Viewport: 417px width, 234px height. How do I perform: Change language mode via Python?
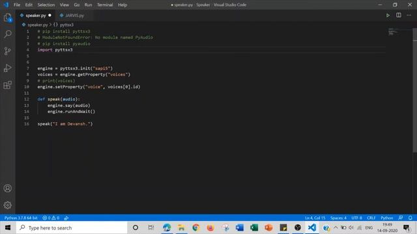click(386, 218)
